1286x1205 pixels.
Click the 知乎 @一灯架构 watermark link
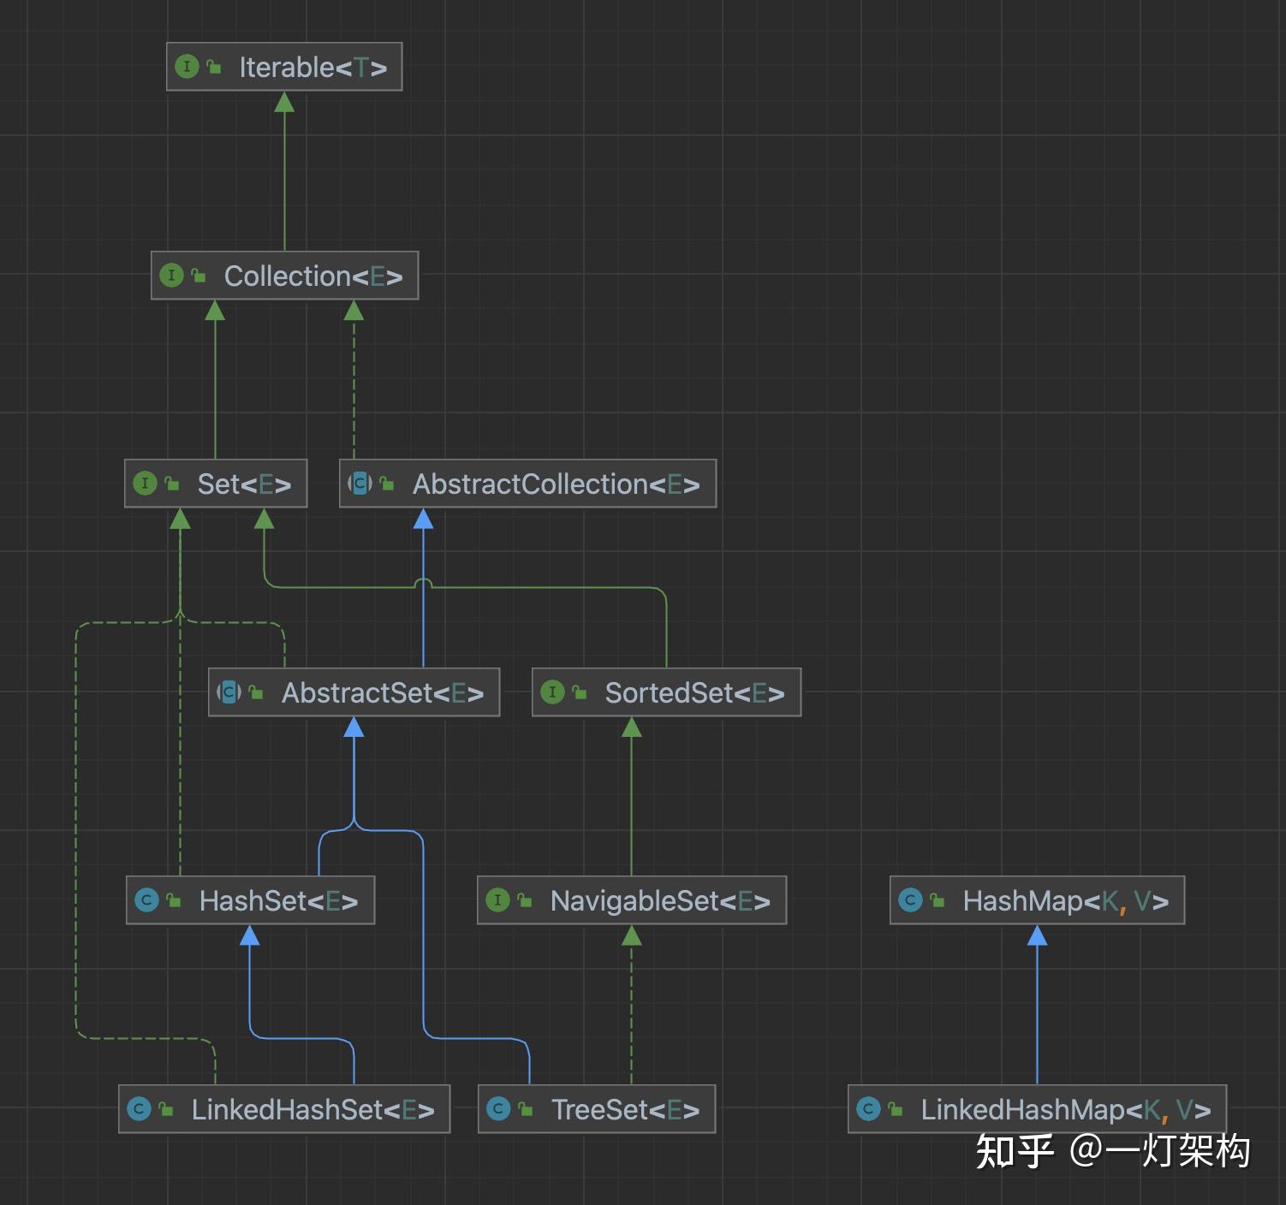(1113, 1151)
